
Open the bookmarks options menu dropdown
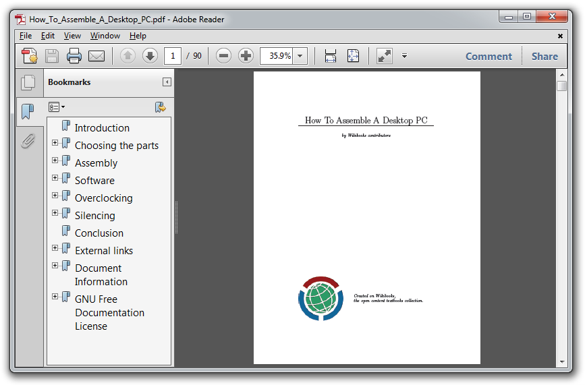[57, 107]
